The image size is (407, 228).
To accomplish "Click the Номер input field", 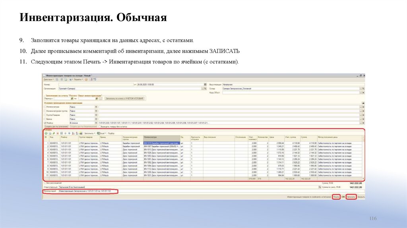I will pyautogui.click(x=96, y=85).
